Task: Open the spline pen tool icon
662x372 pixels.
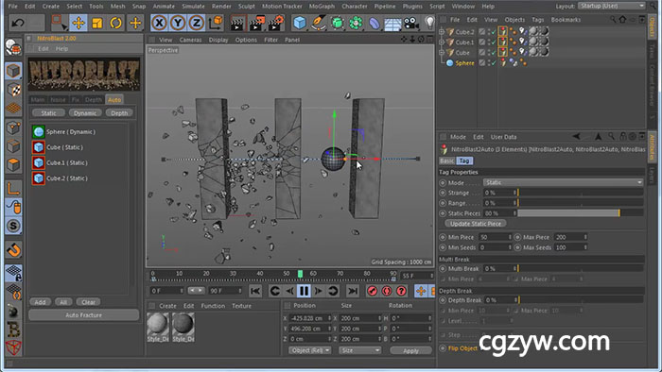Action: 318,23
